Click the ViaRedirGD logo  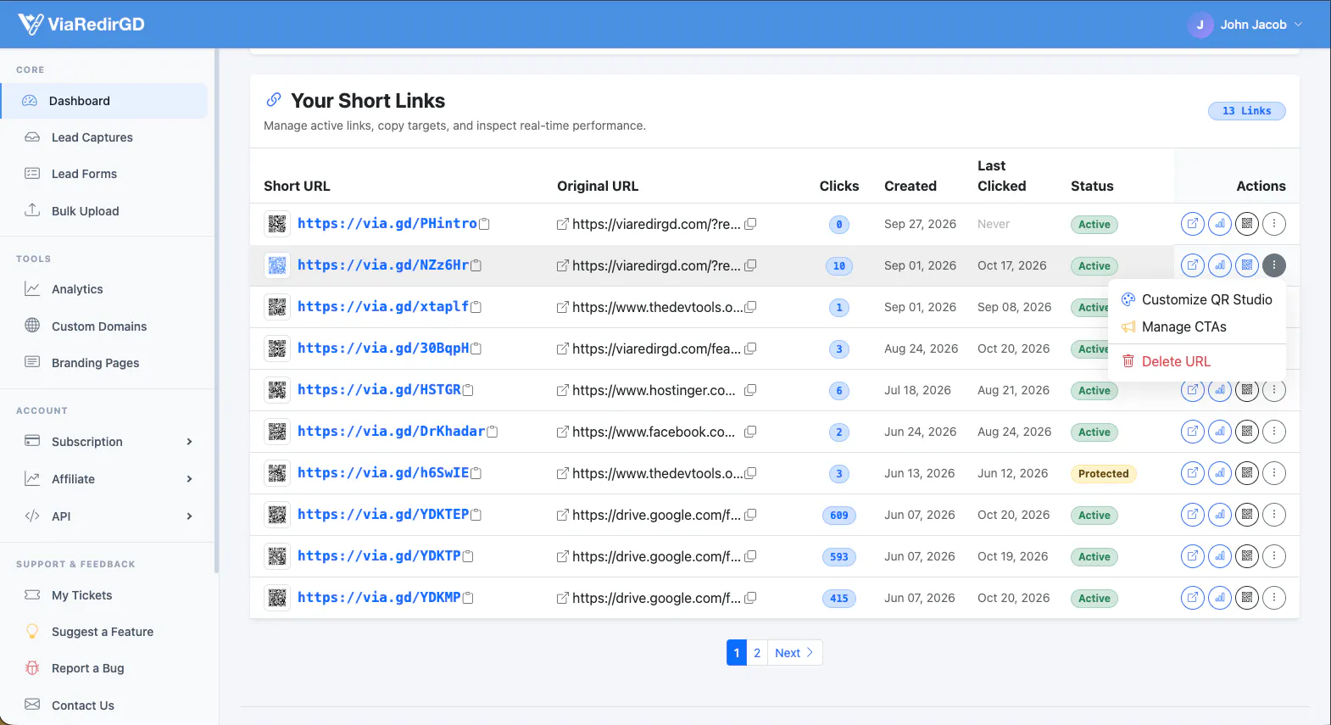pyautogui.click(x=81, y=25)
